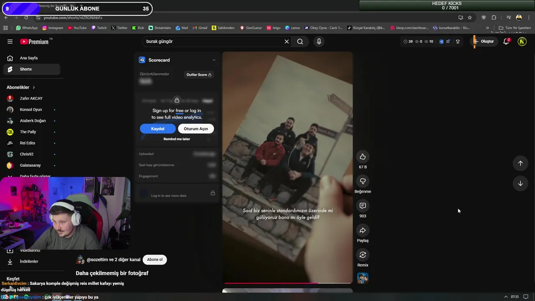Click the Scorecard IQ logo icon
Viewport: 535px width, 301px height.
tap(142, 60)
